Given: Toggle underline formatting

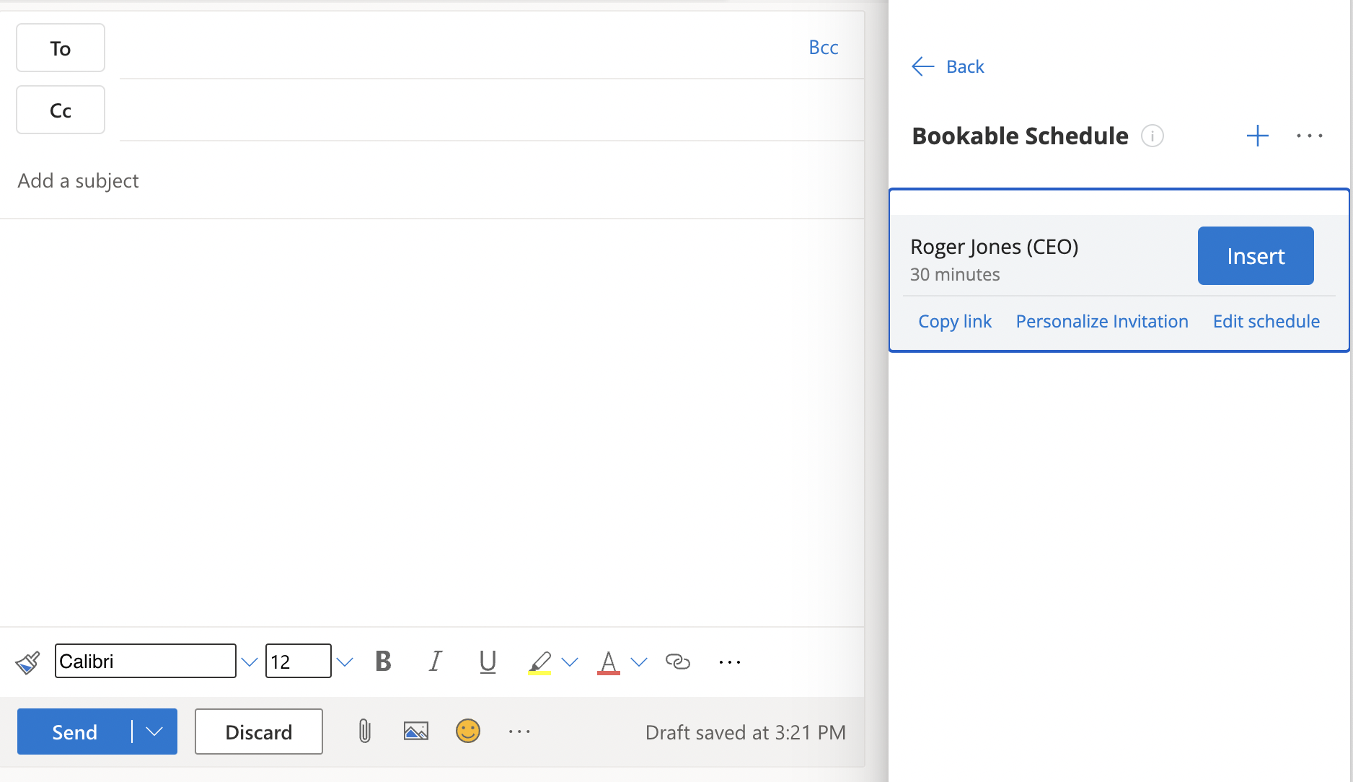Looking at the screenshot, I should (x=488, y=662).
